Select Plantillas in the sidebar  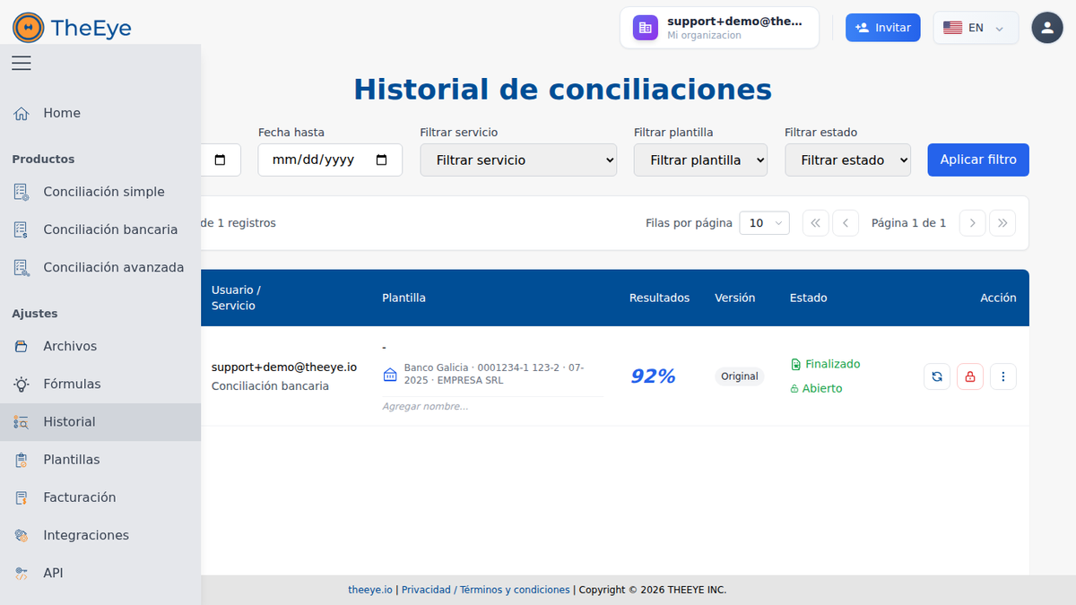click(100, 460)
